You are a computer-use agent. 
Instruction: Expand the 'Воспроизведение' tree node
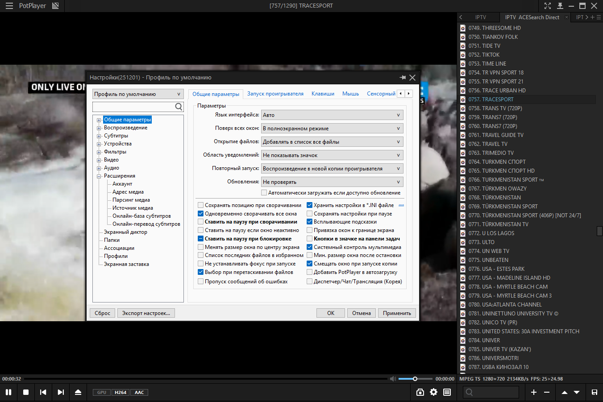(99, 128)
